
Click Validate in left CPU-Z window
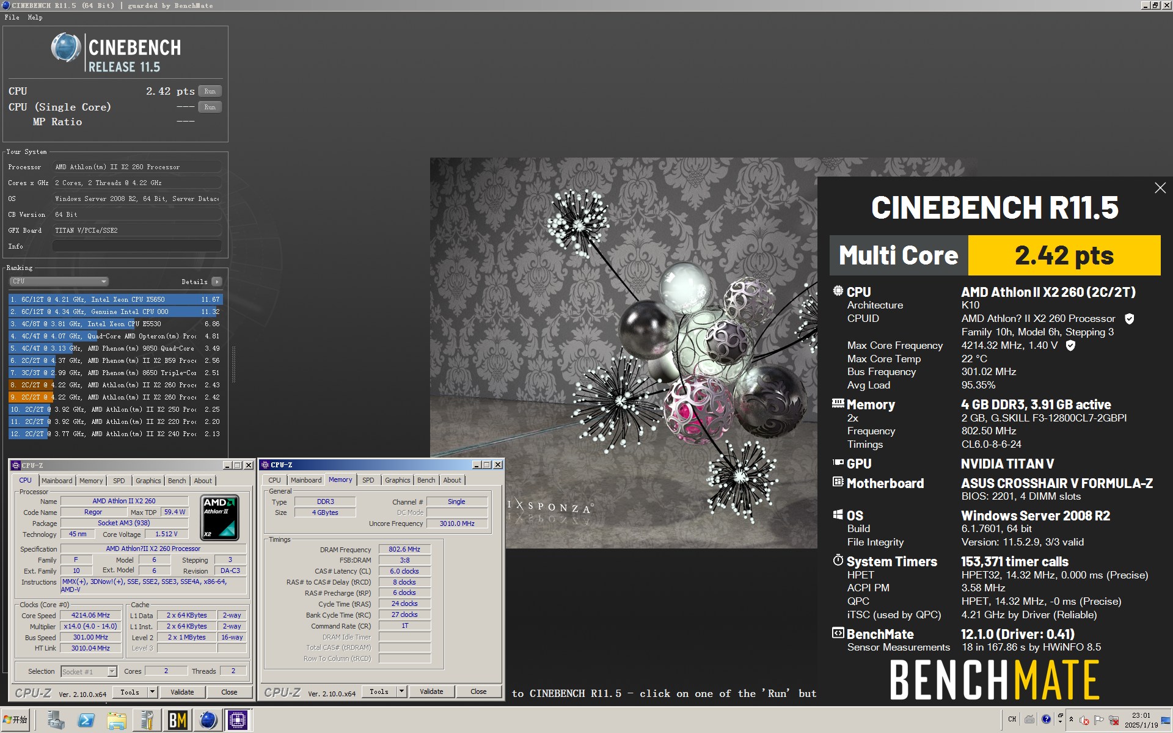[x=182, y=692]
